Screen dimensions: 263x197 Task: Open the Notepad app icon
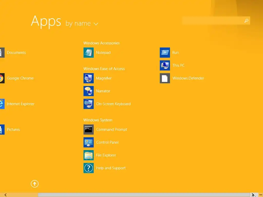click(89, 53)
